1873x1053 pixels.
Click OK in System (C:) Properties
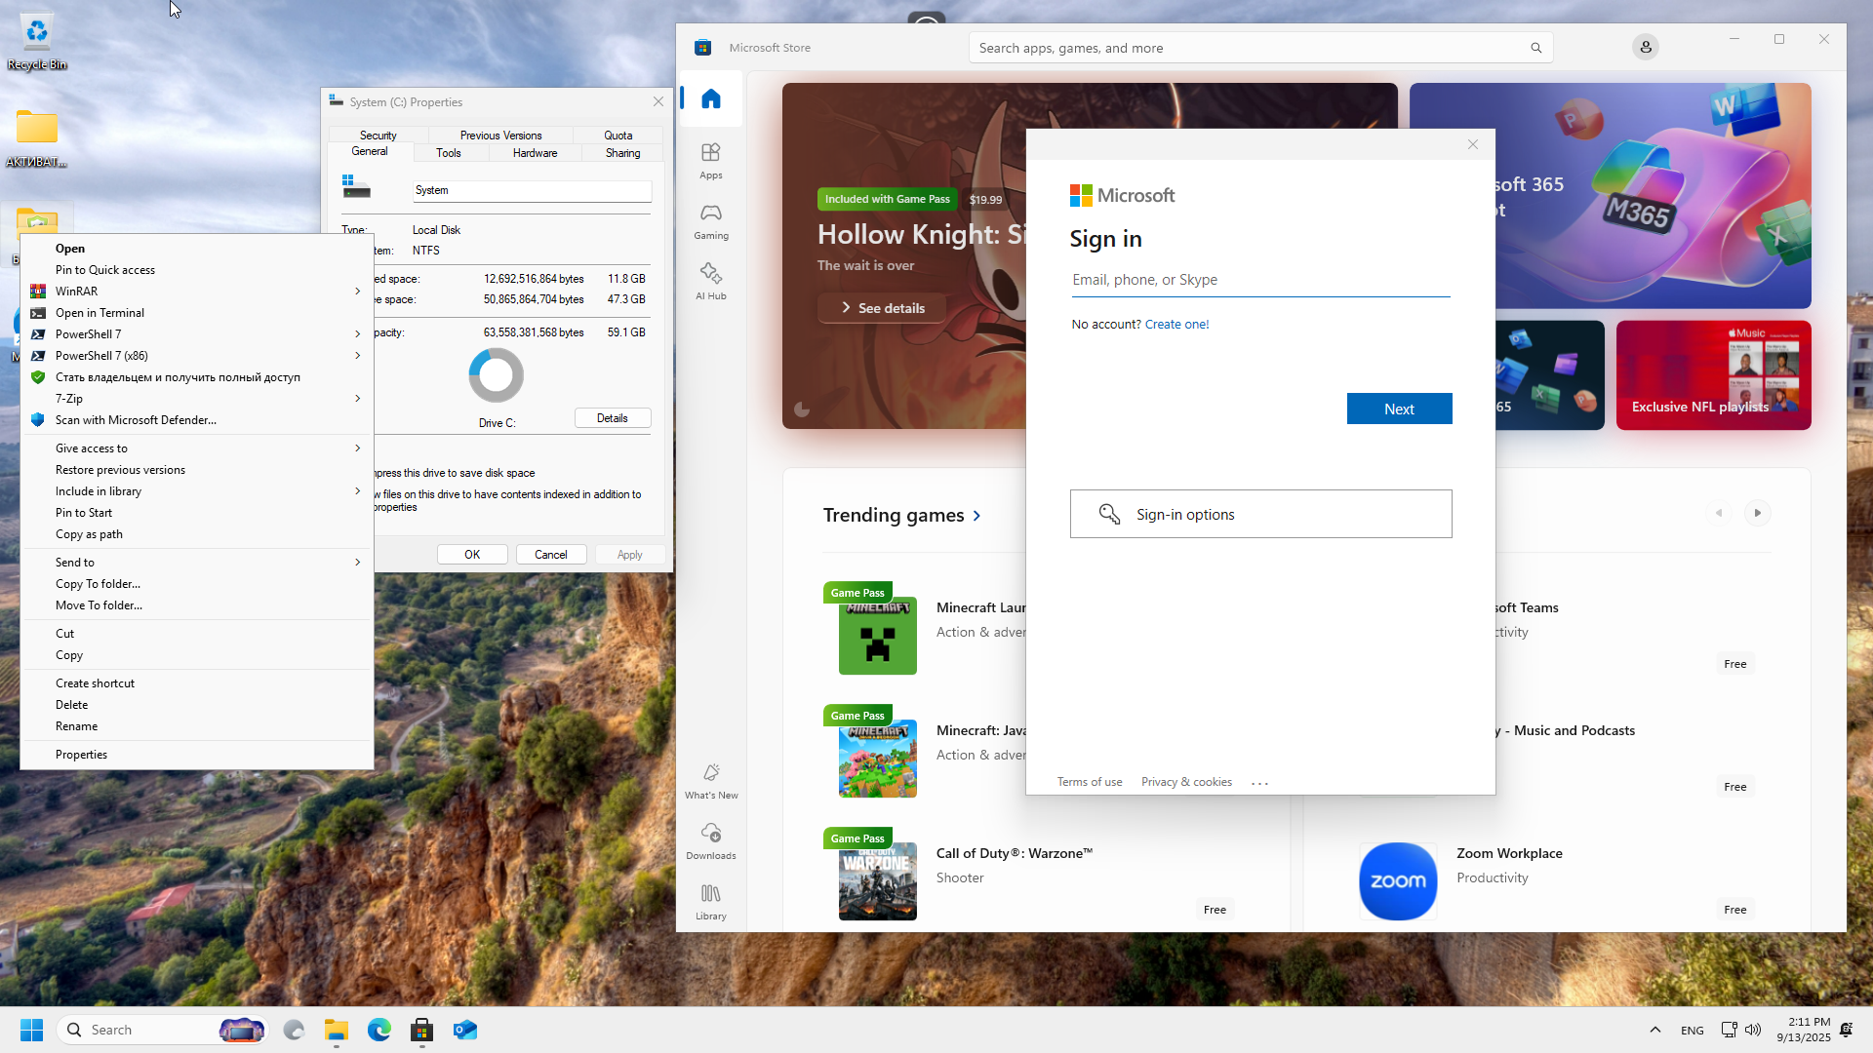[x=472, y=555]
